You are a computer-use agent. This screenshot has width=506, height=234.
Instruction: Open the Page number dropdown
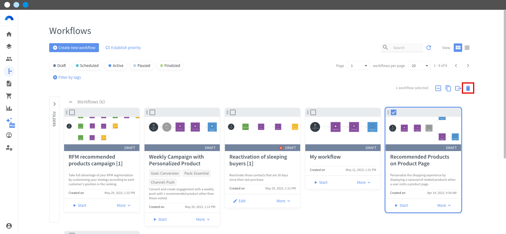tap(358, 66)
